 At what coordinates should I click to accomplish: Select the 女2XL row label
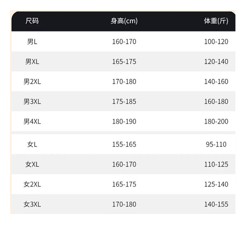click(32, 184)
